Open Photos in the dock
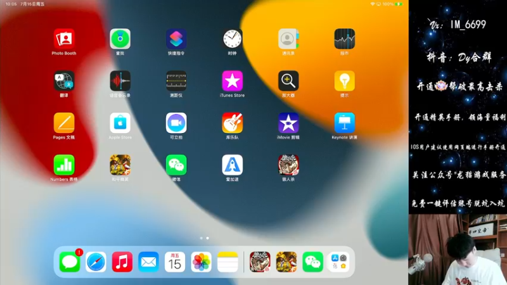Viewport: 507px width, 285px height. click(x=202, y=262)
